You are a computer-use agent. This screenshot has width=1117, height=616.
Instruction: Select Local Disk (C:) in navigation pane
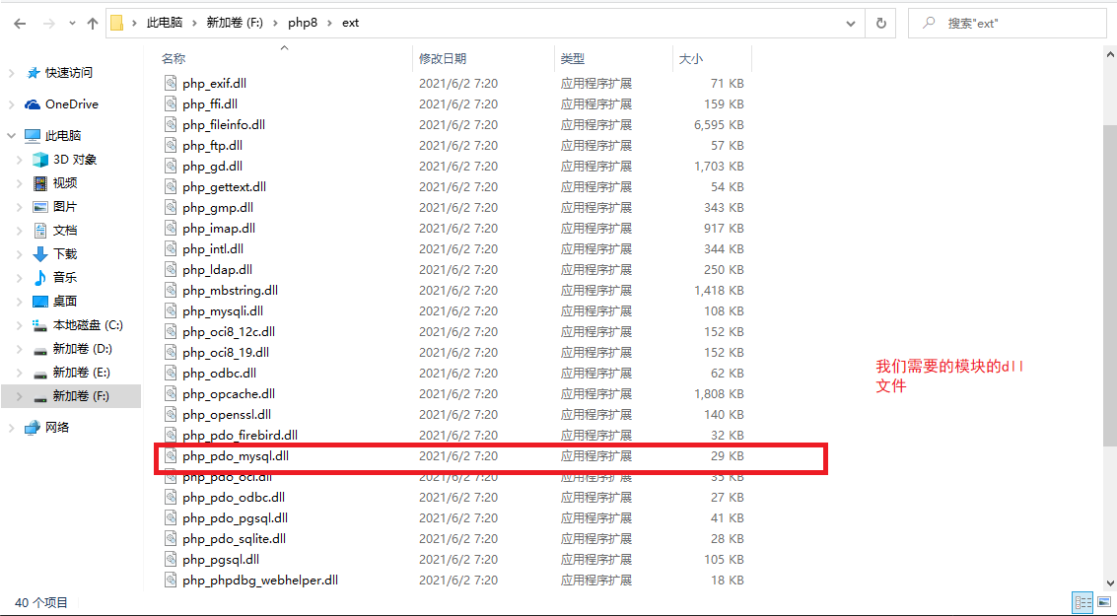(87, 325)
